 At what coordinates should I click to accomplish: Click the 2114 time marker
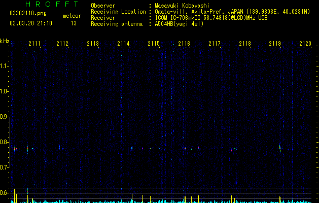[x=123, y=44]
